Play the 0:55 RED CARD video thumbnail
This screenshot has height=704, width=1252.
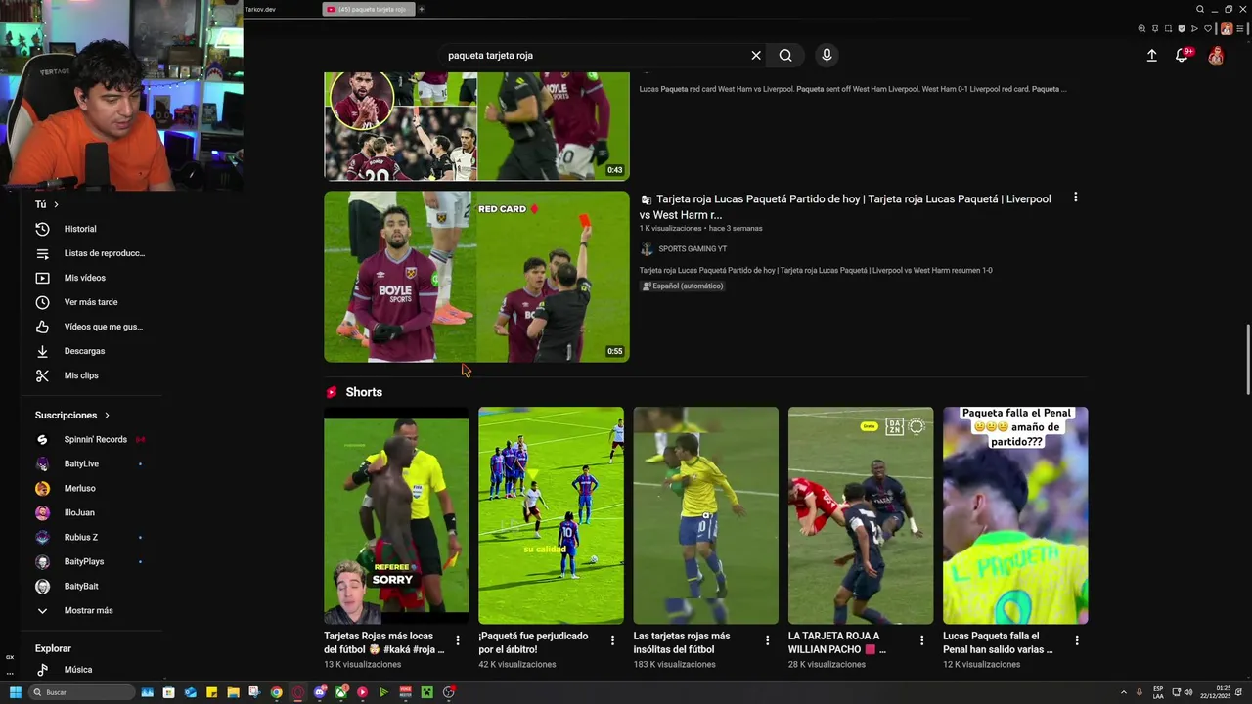(476, 277)
